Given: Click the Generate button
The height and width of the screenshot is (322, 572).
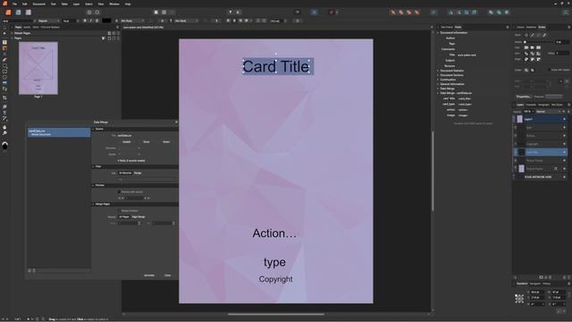Looking at the screenshot, I should (149, 275).
